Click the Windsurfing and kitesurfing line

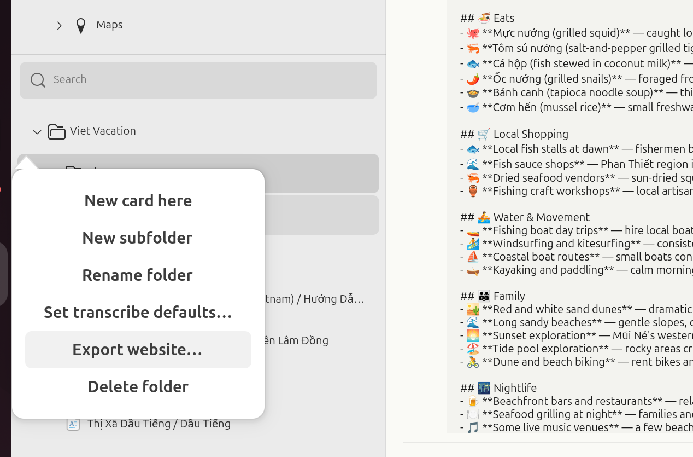pos(576,244)
